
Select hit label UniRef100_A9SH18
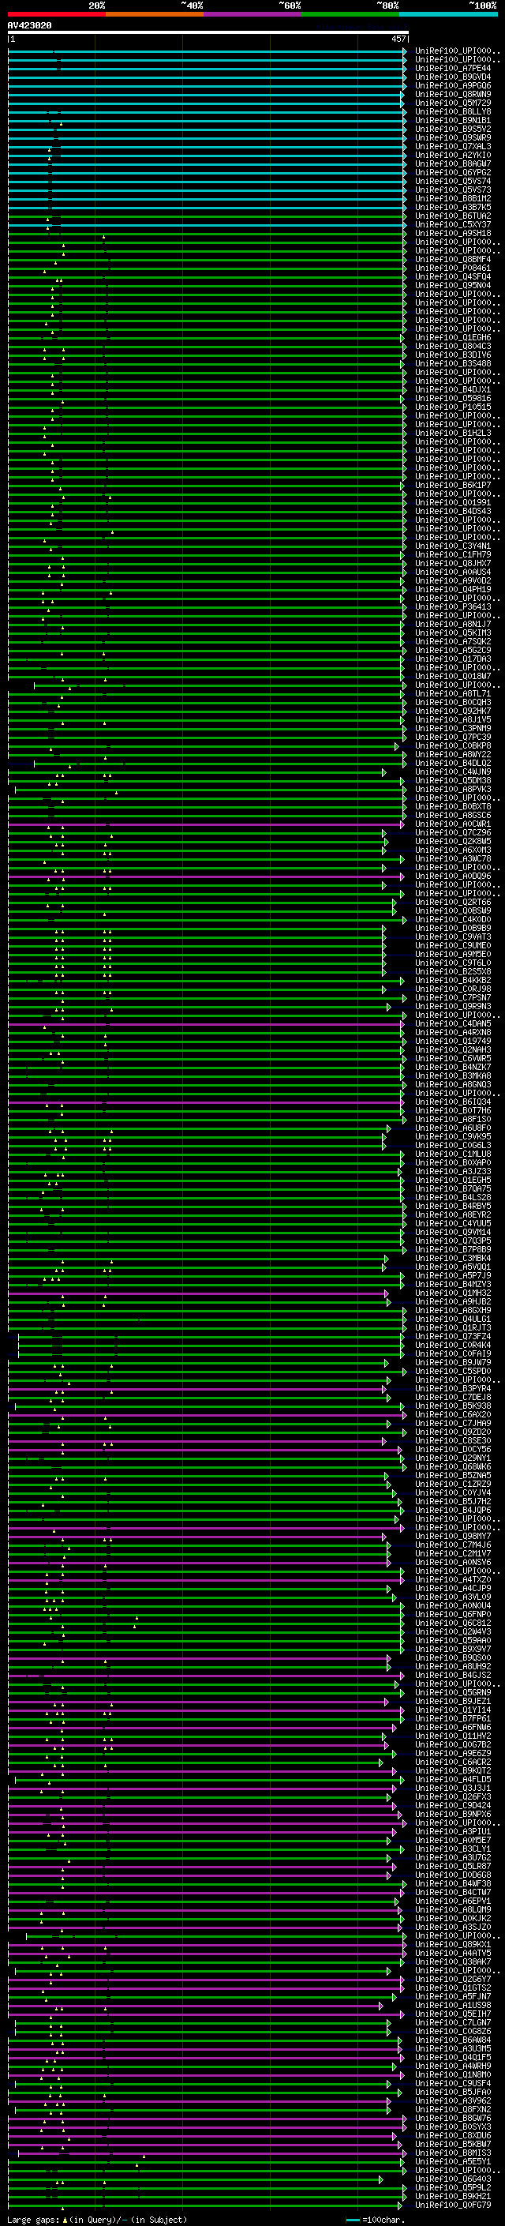[x=453, y=232]
